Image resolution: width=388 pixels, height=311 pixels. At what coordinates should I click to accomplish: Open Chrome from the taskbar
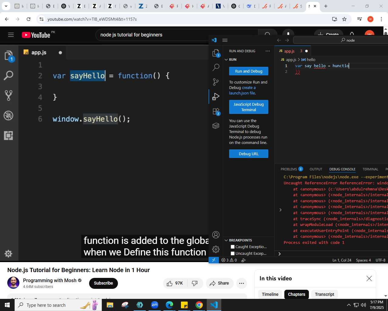(199, 305)
